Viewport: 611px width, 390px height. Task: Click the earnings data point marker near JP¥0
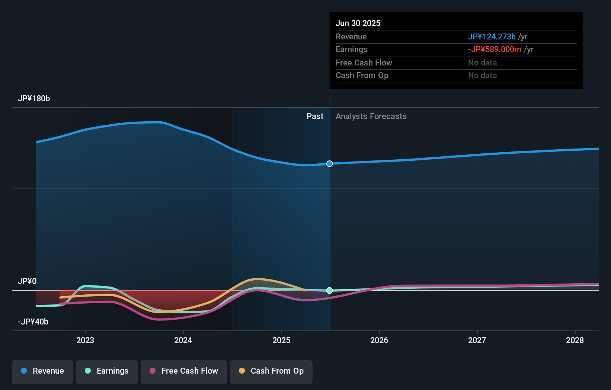pos(330,290)
